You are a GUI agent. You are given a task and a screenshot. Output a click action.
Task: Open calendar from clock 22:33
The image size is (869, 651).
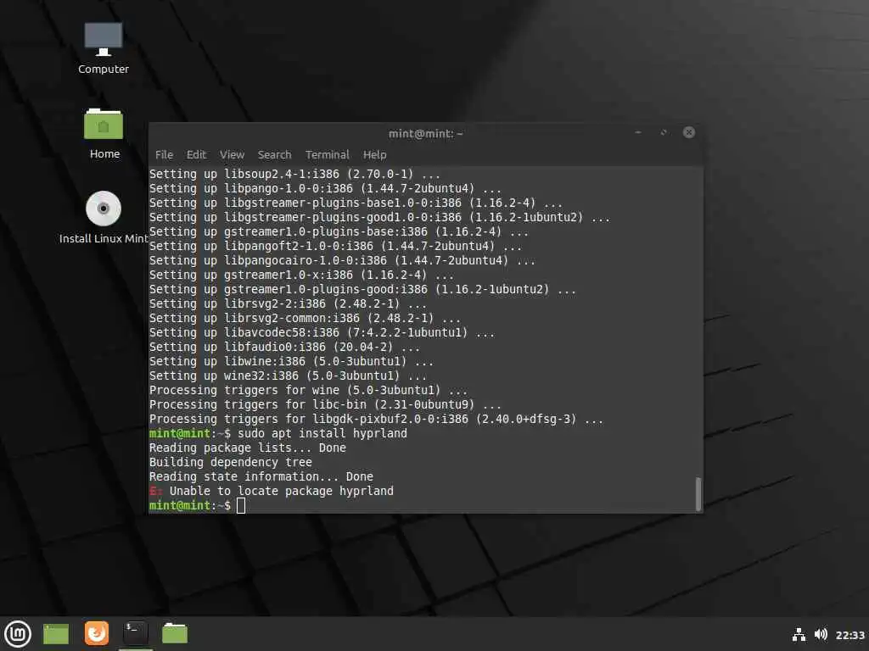849,635
